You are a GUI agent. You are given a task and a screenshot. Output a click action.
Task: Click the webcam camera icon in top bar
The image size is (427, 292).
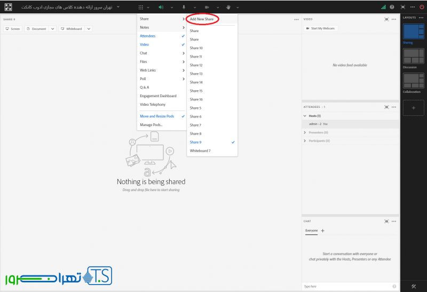coord(207,7)
